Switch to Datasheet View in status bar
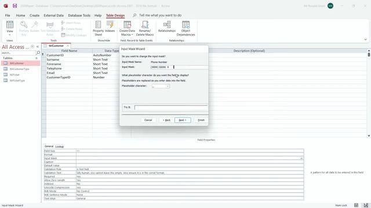 pos(356,205)
